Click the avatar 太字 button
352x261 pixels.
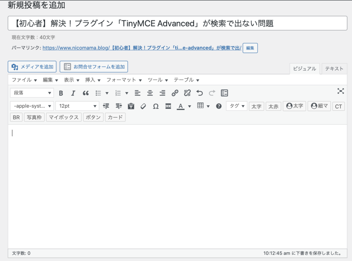[295, 106]
